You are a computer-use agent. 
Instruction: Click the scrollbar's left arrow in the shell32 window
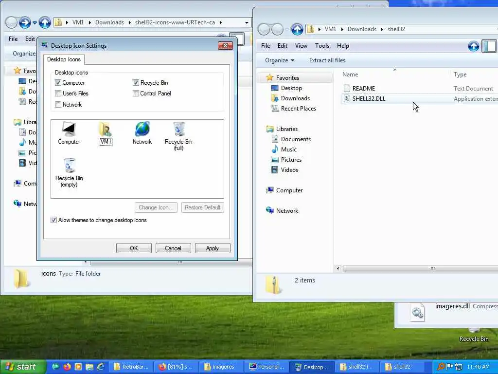click(x=338, y=268)
